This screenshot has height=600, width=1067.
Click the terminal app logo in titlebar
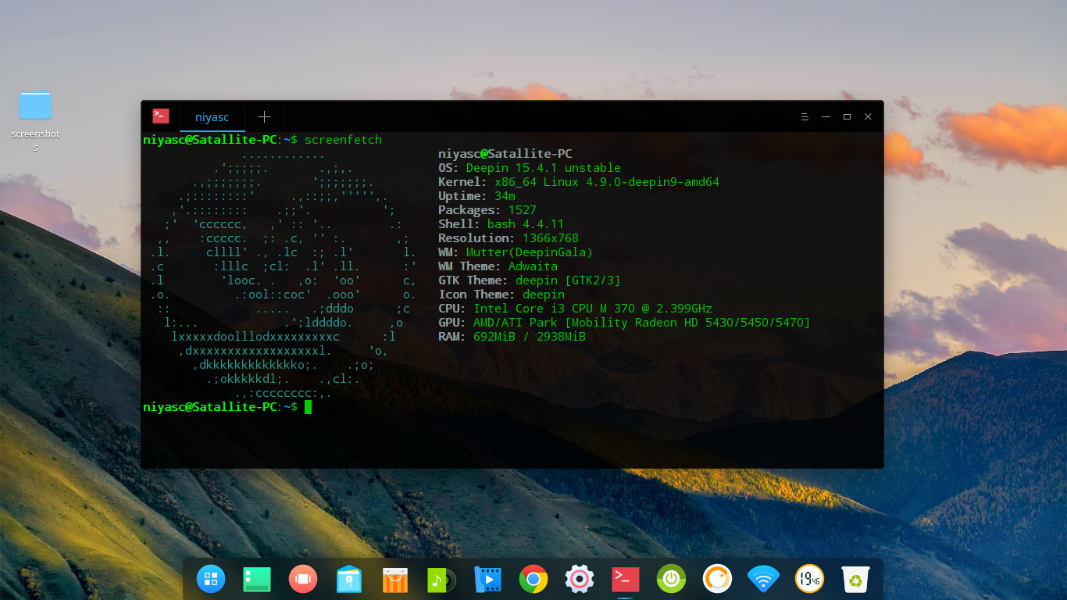click(x=161, y=116)
